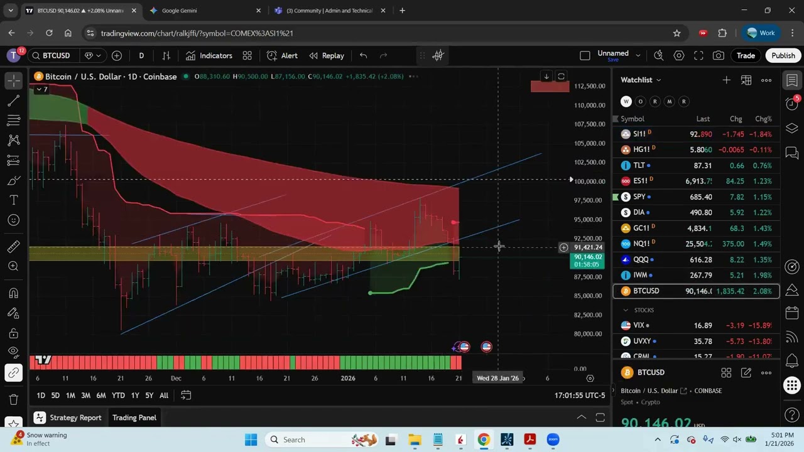
Task: Open chart settings hexagon gear
Action: tap(678, 56)
